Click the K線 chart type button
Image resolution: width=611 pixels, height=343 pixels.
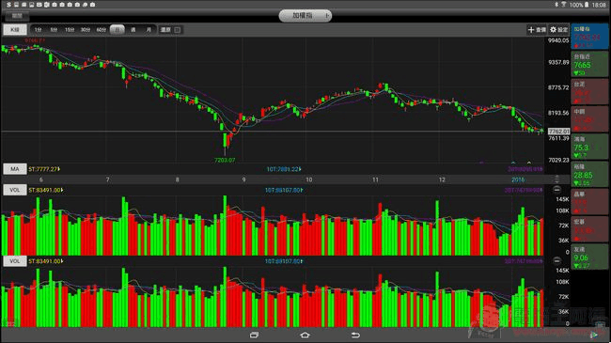coord(15,30)
